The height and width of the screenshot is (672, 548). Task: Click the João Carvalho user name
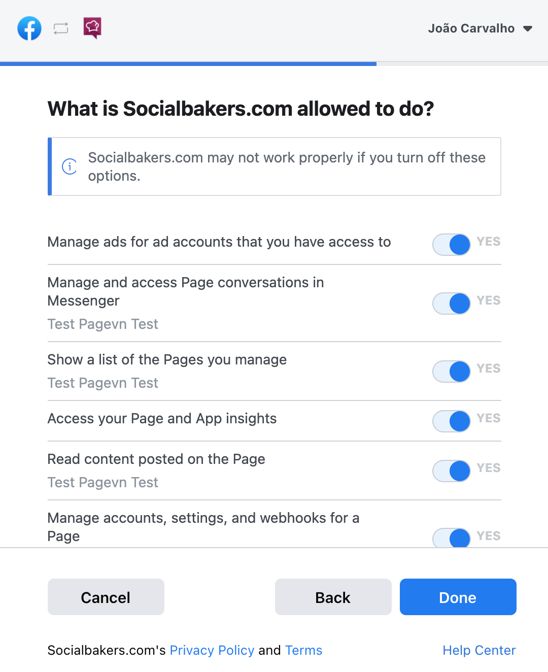[x=471, y=28]
